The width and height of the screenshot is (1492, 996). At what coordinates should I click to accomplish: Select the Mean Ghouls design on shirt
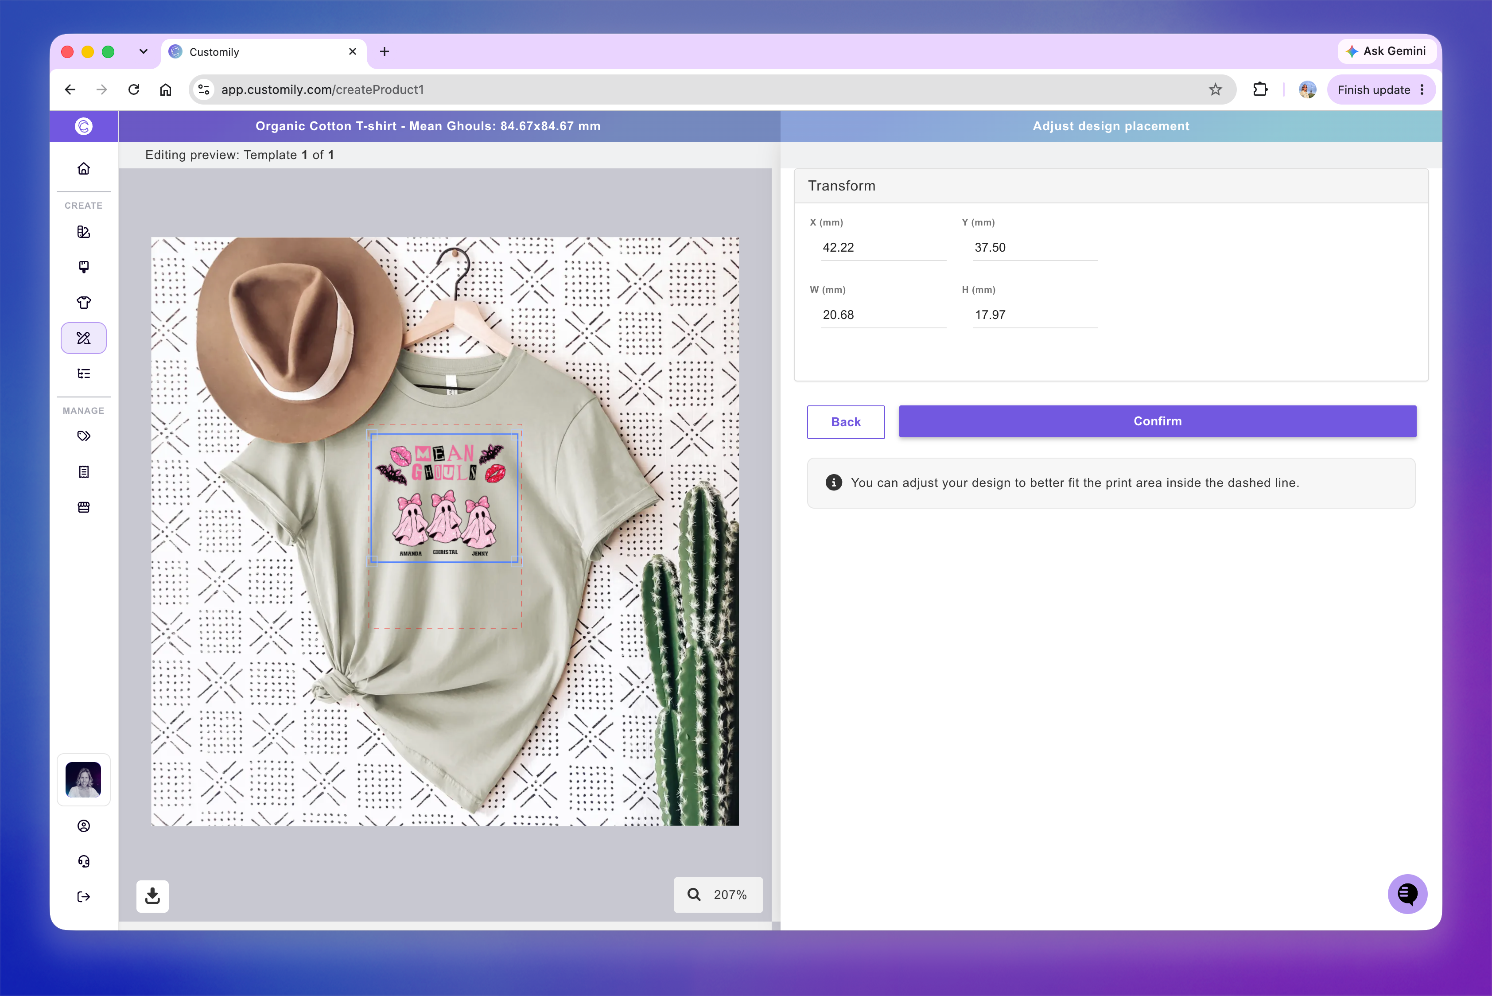pyautogui.click(x=444, y=498)
